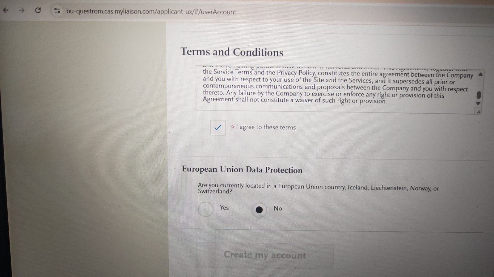Click the address bar URL

pos(151,12)
